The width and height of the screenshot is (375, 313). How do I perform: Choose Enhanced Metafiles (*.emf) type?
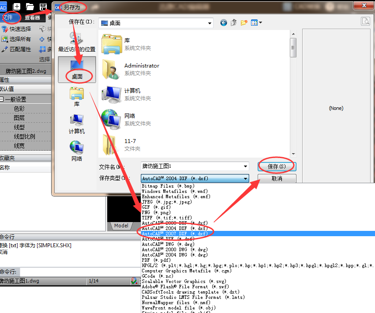(176, 196)
